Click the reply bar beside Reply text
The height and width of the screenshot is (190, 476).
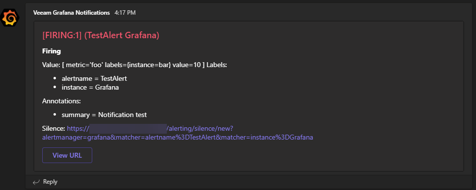[243, 182]
